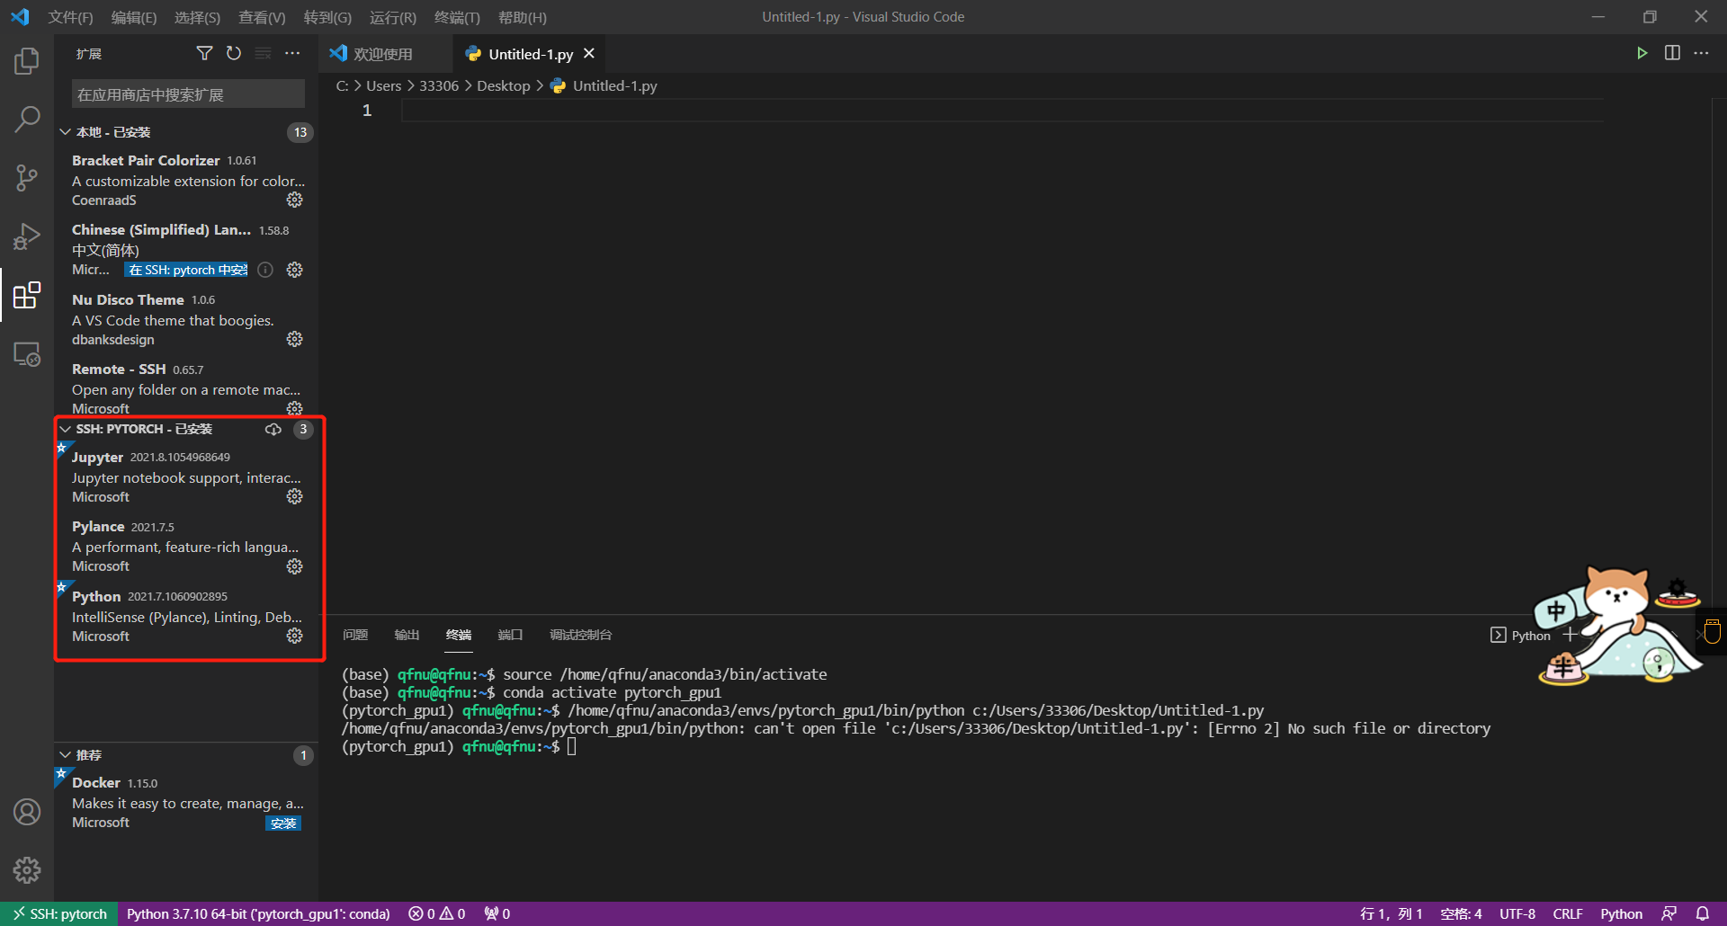Open Pylance extension manage gear
Viewport: 1727px width, 926px height.
[x=294, y=566]
